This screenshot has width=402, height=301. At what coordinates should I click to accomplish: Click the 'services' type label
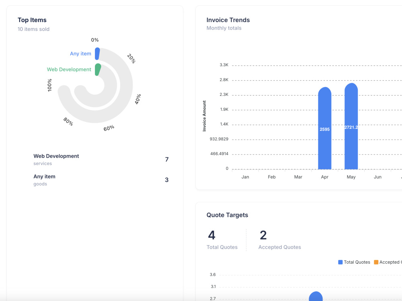[43, 164]
